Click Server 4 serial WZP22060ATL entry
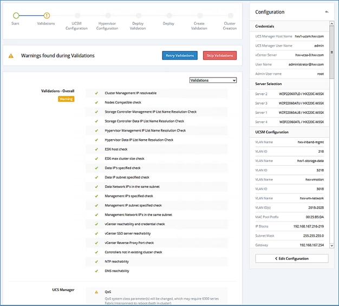The width and height of the screenshot is (339, 306). [302, 122]
